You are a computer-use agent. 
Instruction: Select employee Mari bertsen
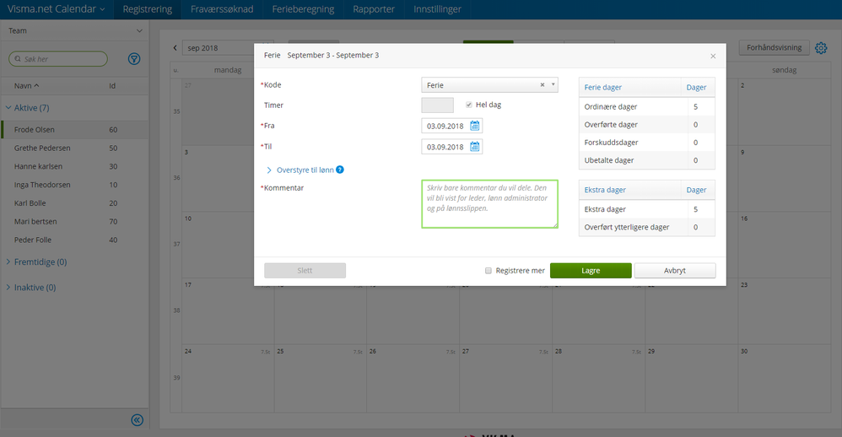[74, 221]
